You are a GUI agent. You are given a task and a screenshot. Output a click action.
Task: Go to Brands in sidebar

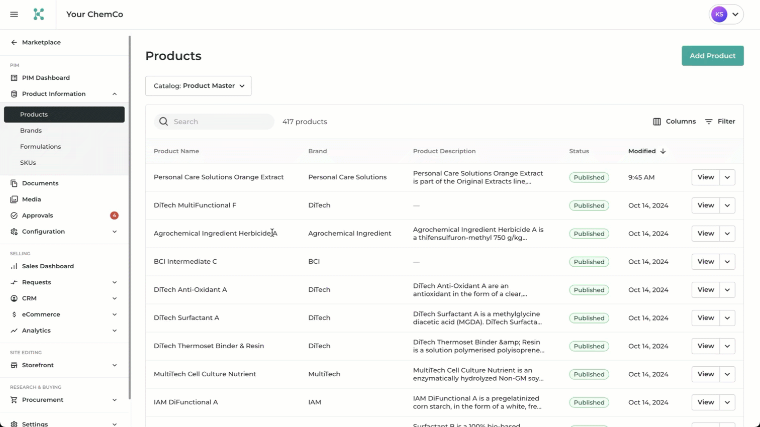coord(31,131)
